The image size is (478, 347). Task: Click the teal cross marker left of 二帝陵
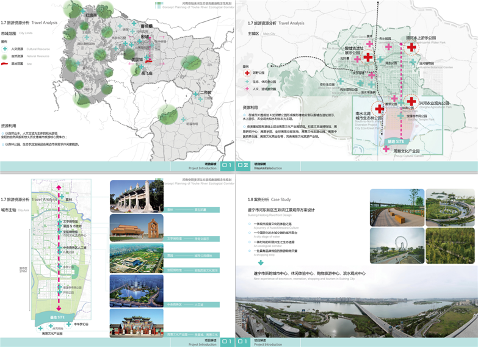pyautogui.click(x=195, y=94)
